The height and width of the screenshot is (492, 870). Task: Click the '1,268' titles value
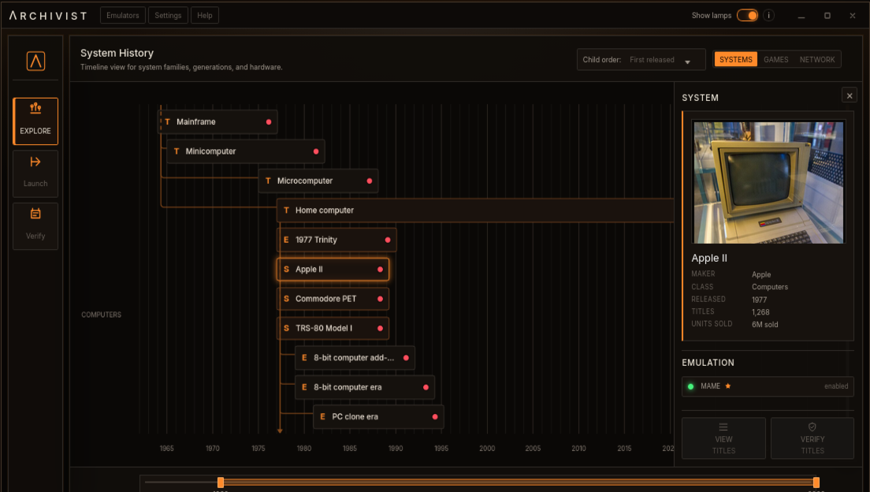[x=760, y=312]
